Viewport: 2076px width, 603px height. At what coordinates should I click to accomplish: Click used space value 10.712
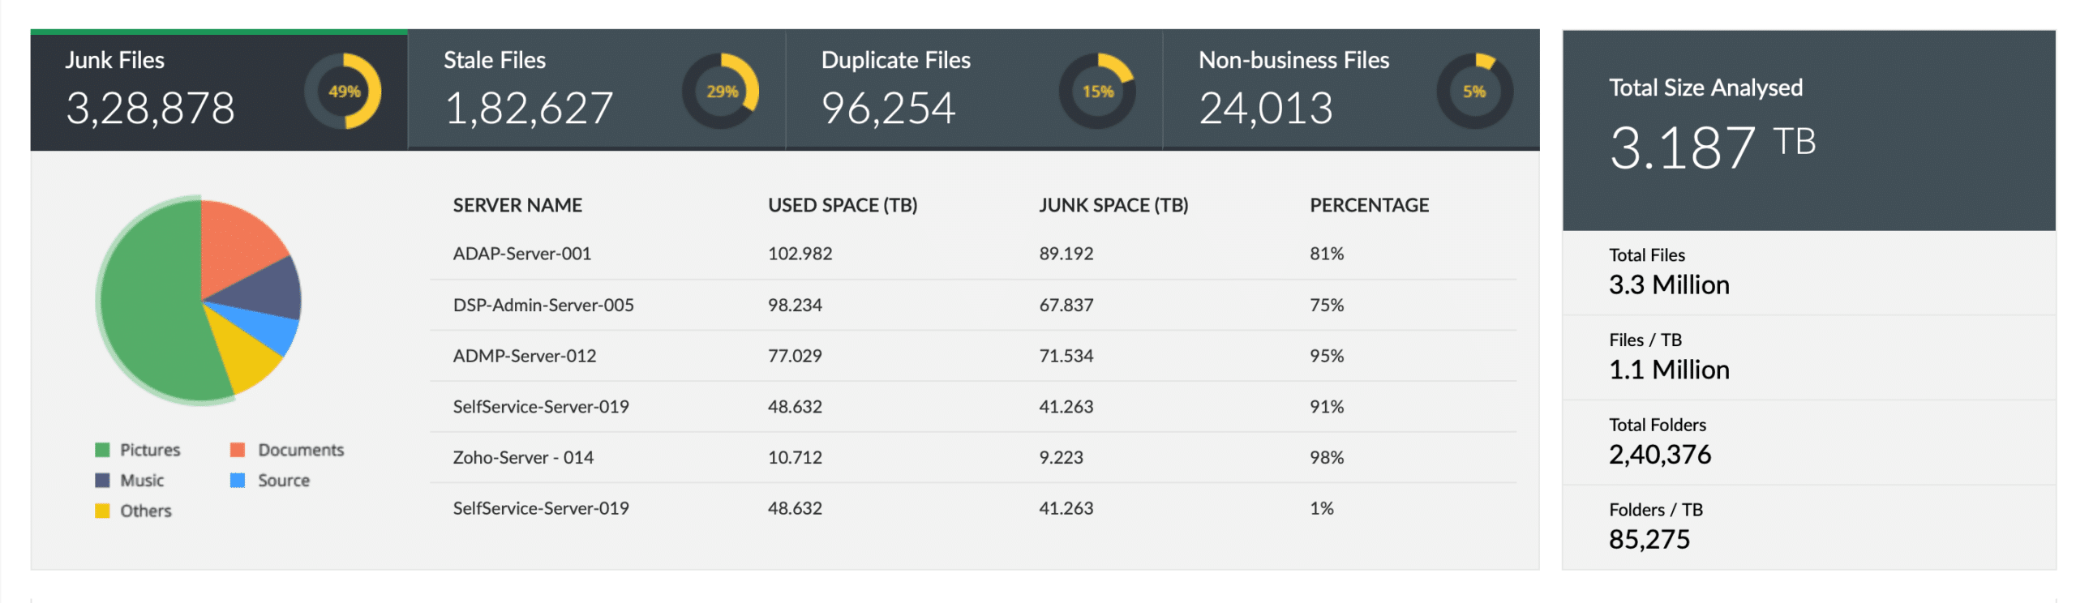[795, 457]
